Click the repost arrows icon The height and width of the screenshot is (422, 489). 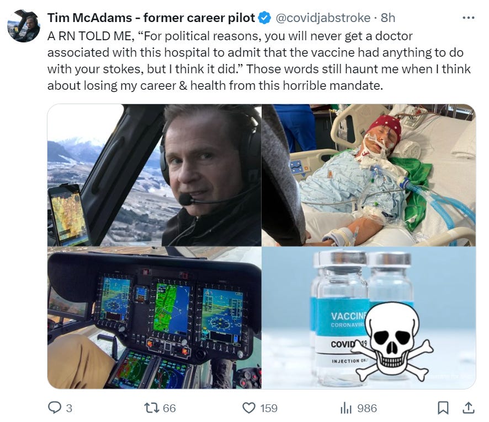pos(152,408)
